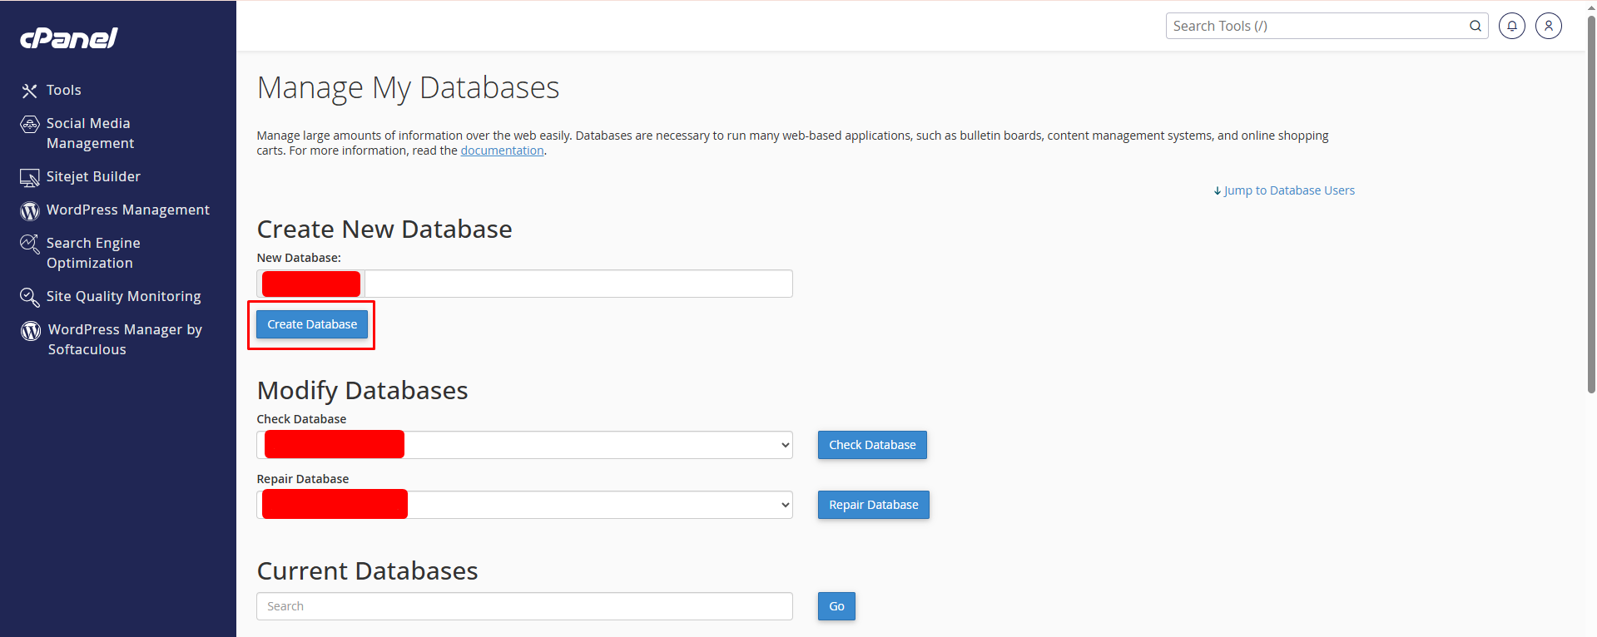Follow the documentation link
Screen dimensions: 1597x637
(x=502, y=151)
